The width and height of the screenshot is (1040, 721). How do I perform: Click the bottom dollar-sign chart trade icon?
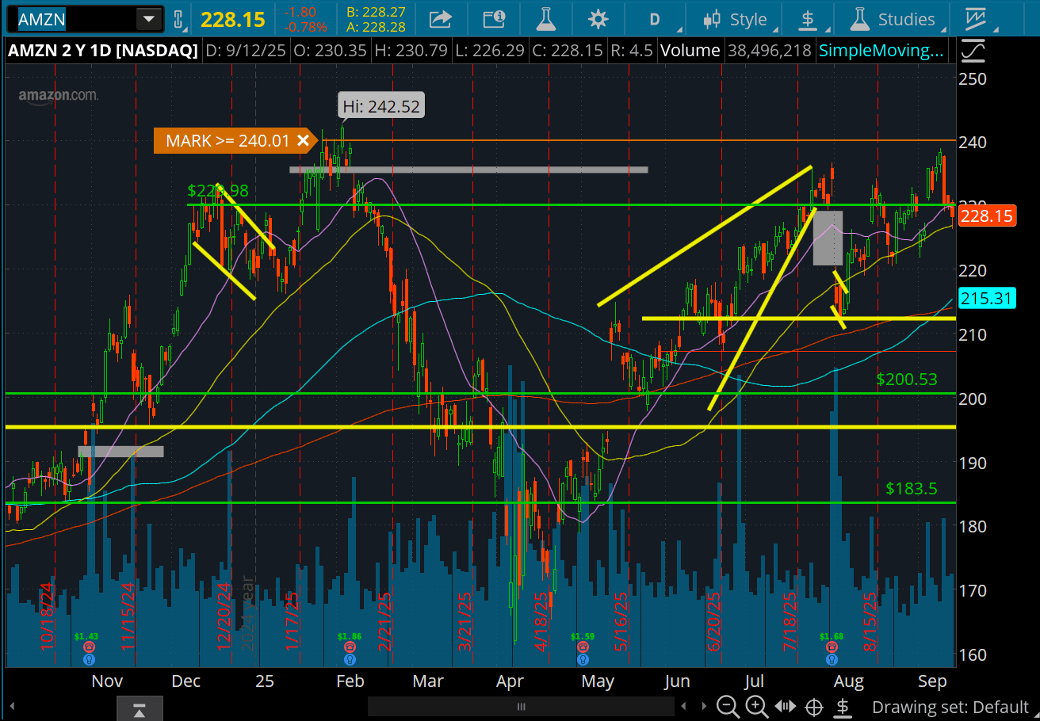[843, 707]
